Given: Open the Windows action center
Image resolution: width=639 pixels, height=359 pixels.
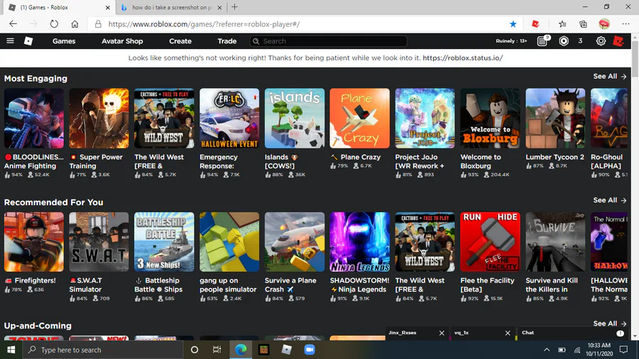Looking at the screenshot, I should pos(623,350).
